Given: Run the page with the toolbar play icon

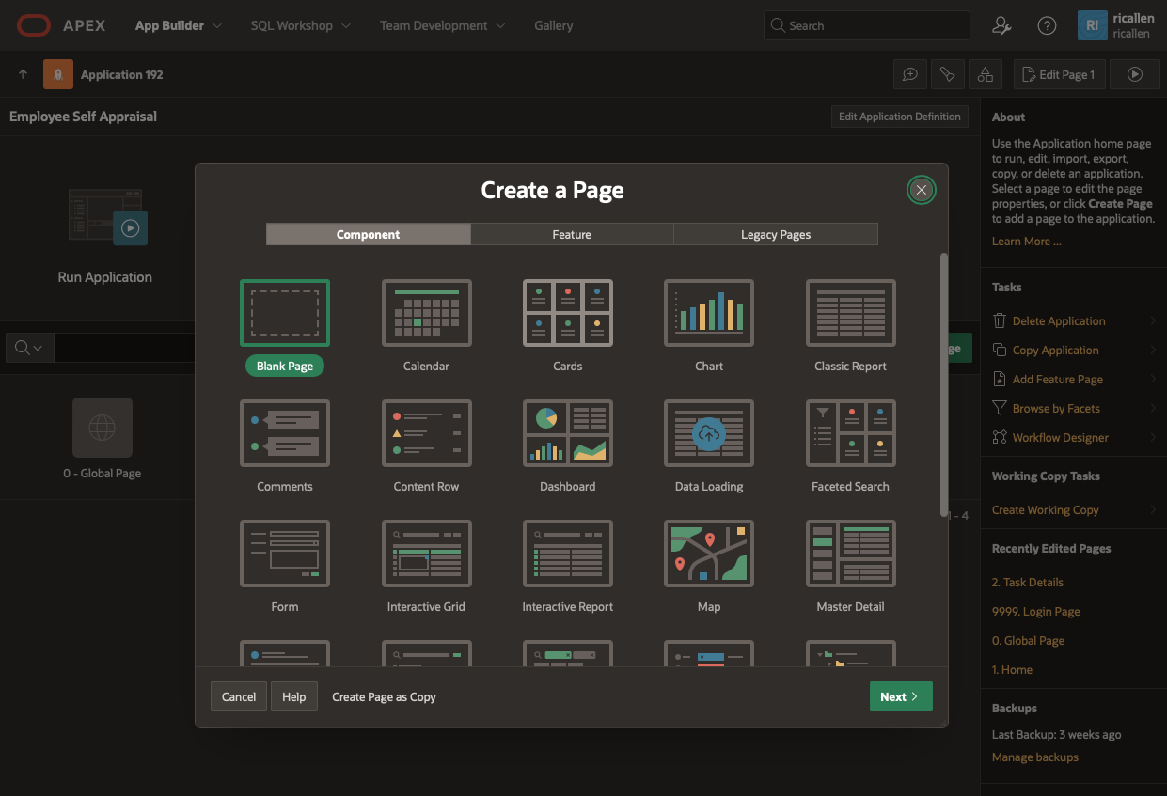Looking at the screenshot, I should pyautogui.click(x=1134, y=74).
